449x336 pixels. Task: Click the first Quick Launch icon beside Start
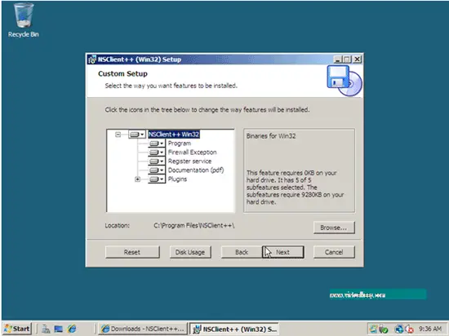(x=46, y=329)
